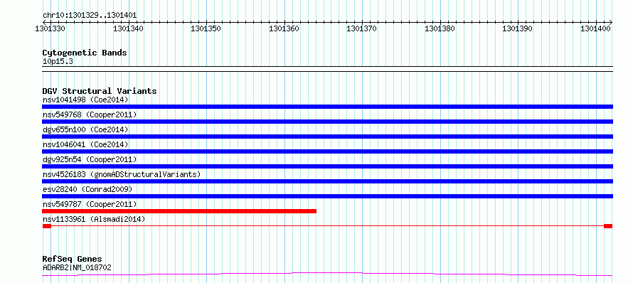Click the blue bar under dgv925n54

(327, 166)
